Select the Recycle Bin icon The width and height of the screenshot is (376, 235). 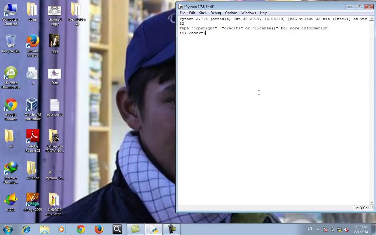11,44
